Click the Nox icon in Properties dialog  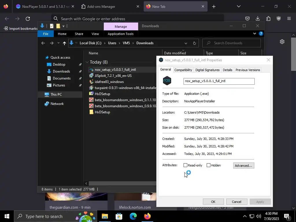point(167,81)
